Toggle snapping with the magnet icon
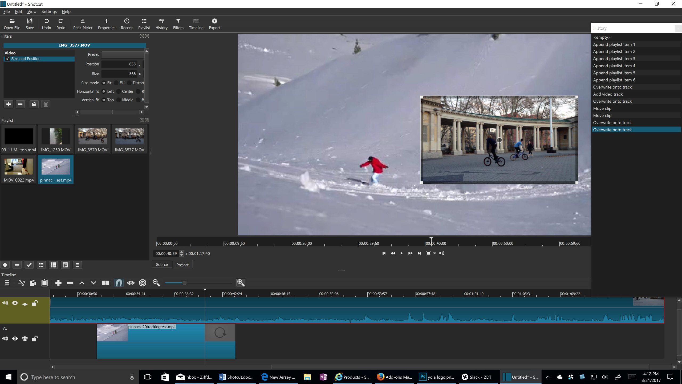Viewport: 682px width, 384px height. [x=119, y=283]
